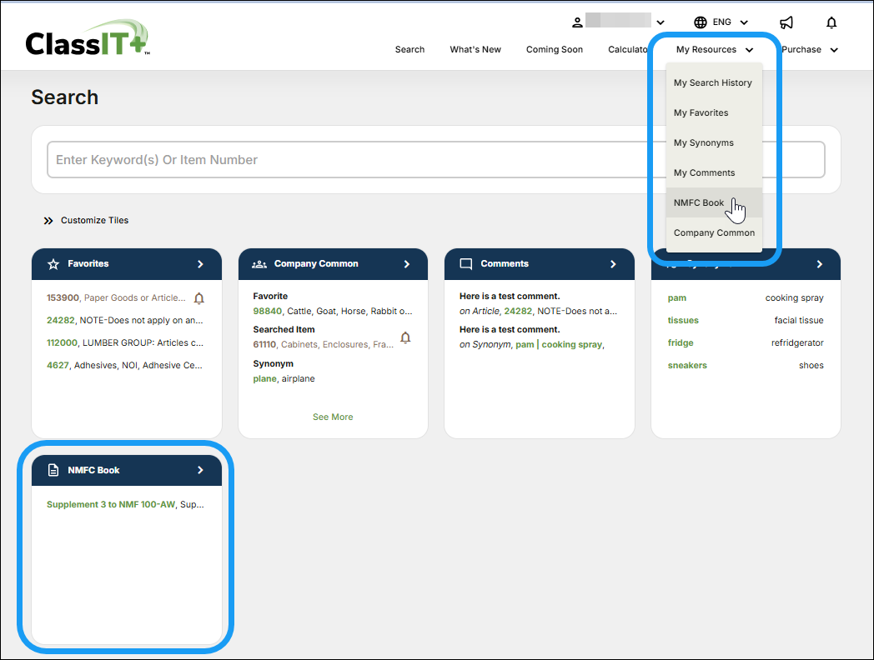
Task: Click the Customize Tiles double-chevron icon
Action: pos(48,221)
